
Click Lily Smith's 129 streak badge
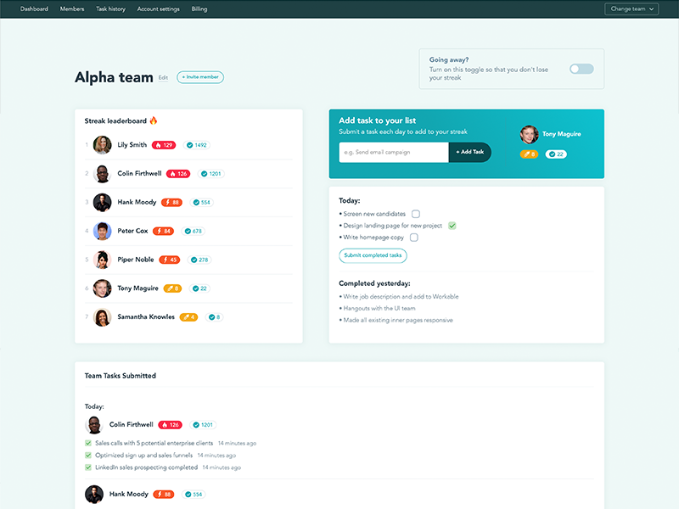pos(164,145)
